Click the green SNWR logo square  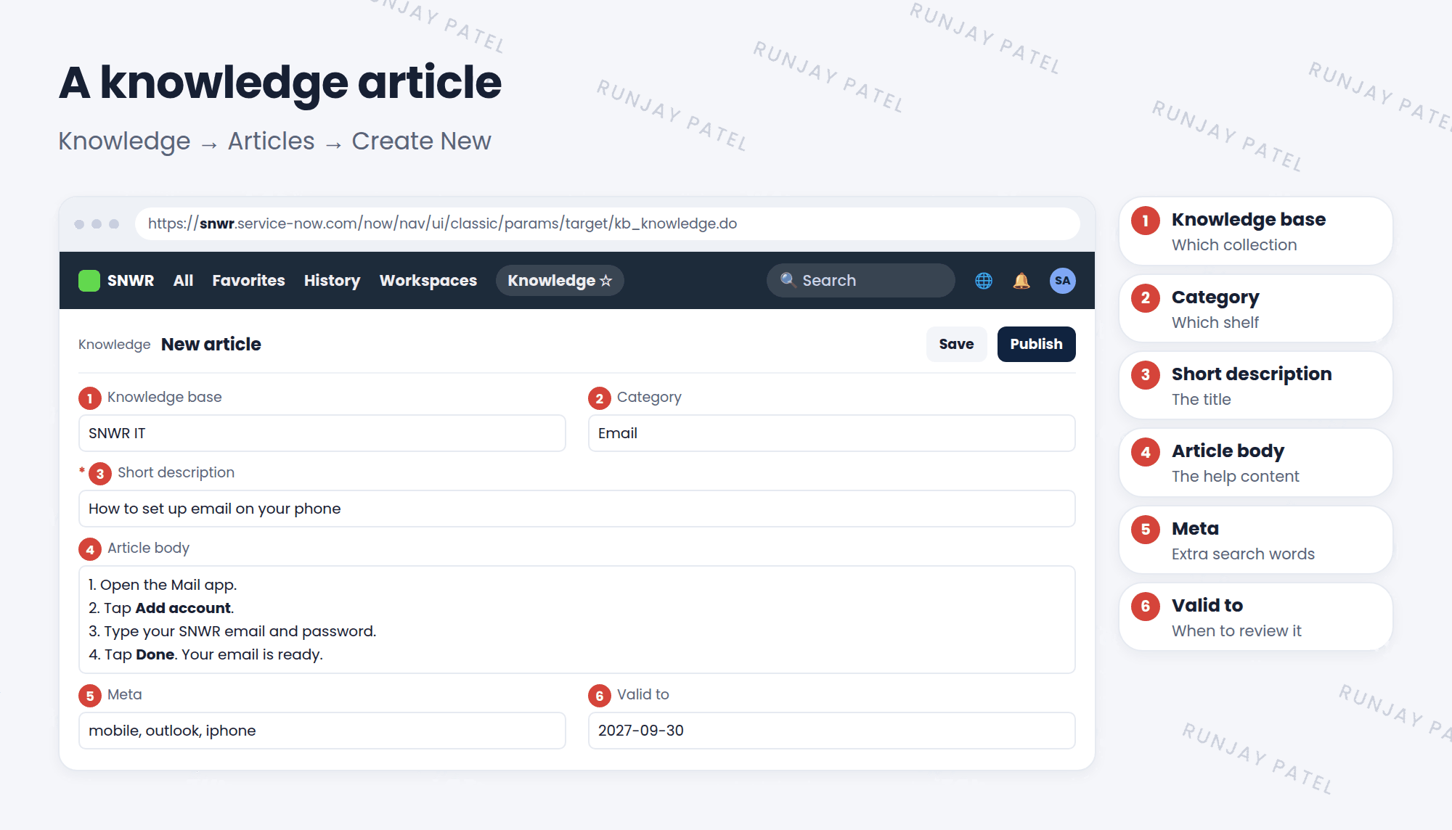89,281
